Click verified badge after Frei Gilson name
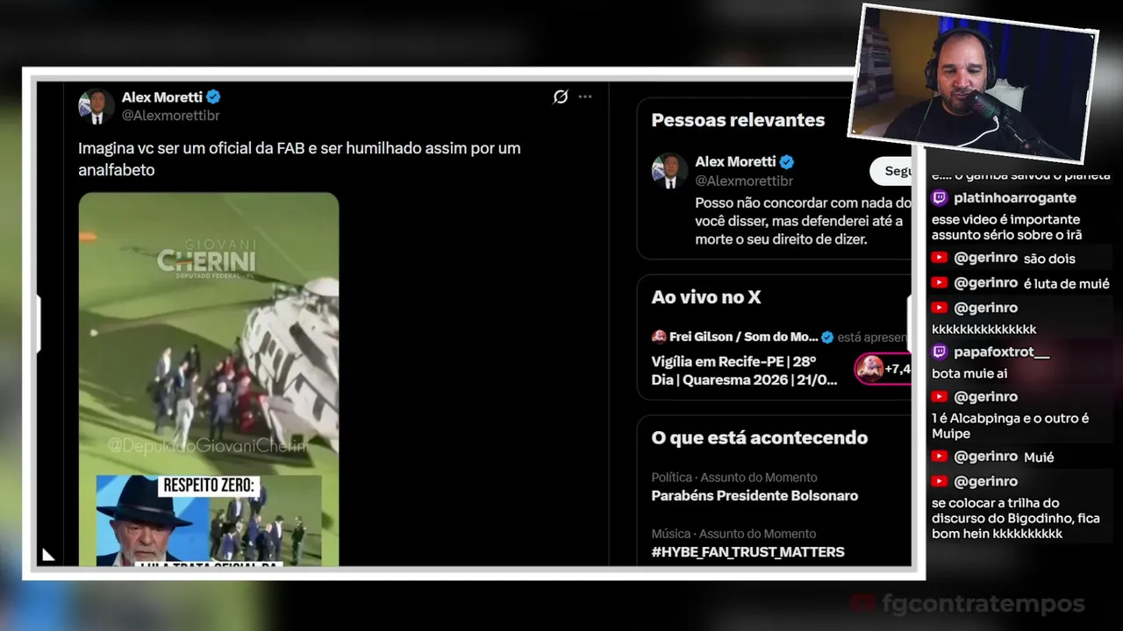This screenshot has height=631, width=1123. [826, 337]
